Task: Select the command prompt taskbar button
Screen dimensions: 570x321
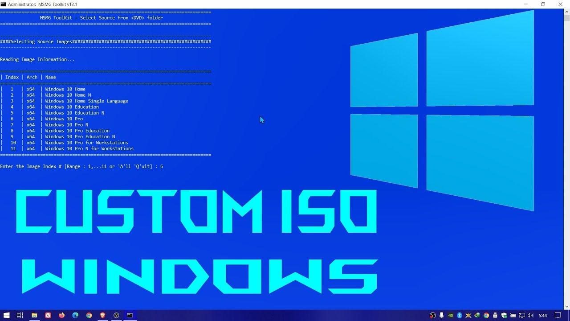Action: (130, 315)
